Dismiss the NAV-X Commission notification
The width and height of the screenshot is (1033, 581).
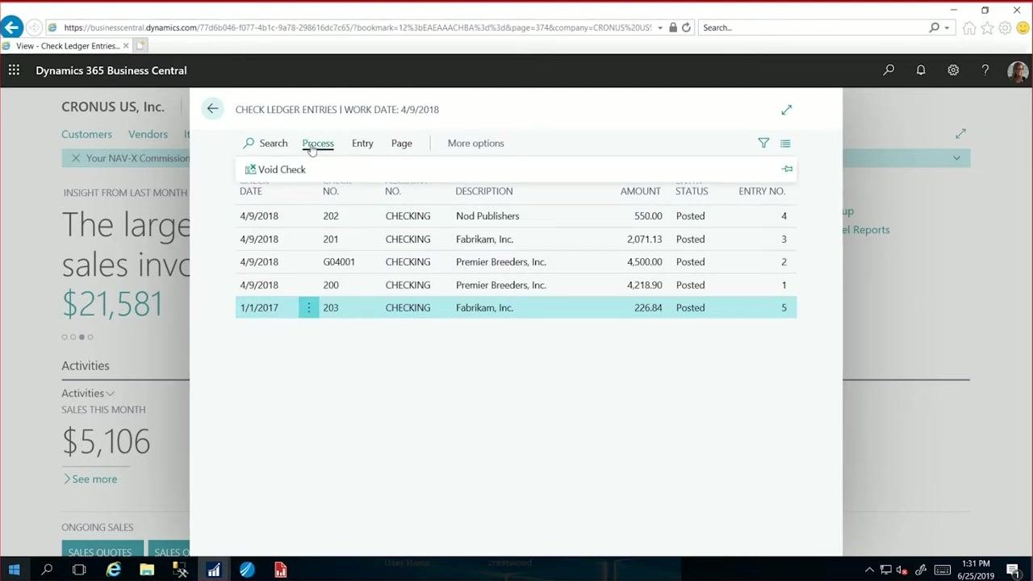coord(76,158)
